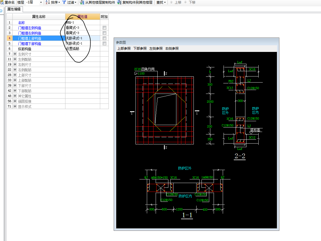Click the 属性值 column header
Screen dimensions: 321x241
83,17
